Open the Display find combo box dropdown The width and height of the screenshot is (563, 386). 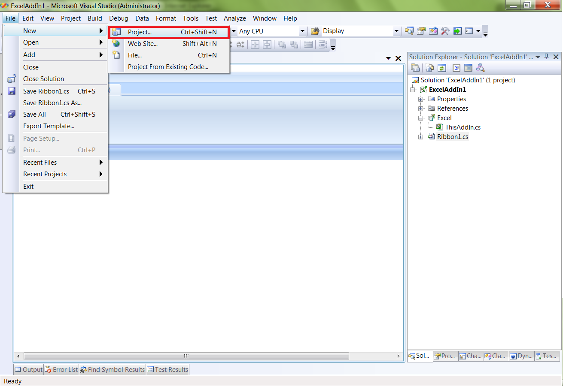396,31
